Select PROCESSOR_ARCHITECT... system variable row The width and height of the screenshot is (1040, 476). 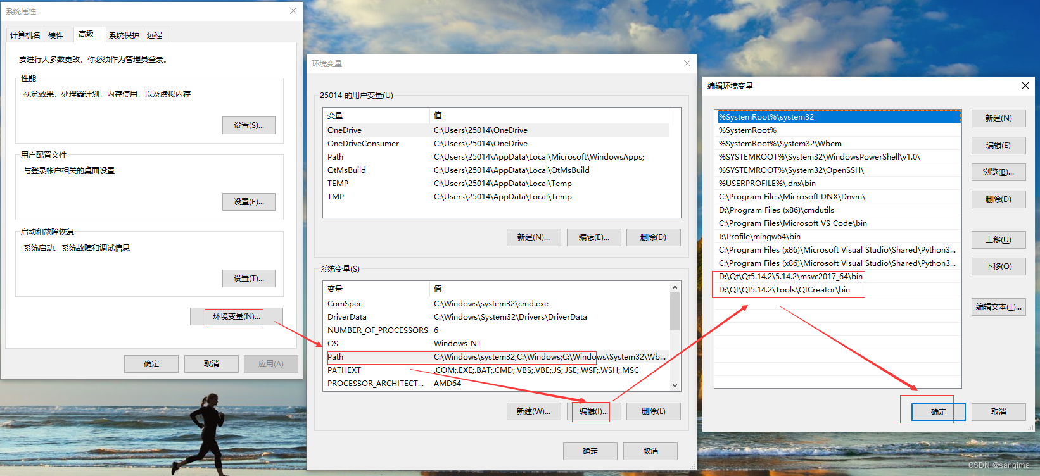[496, 384]
